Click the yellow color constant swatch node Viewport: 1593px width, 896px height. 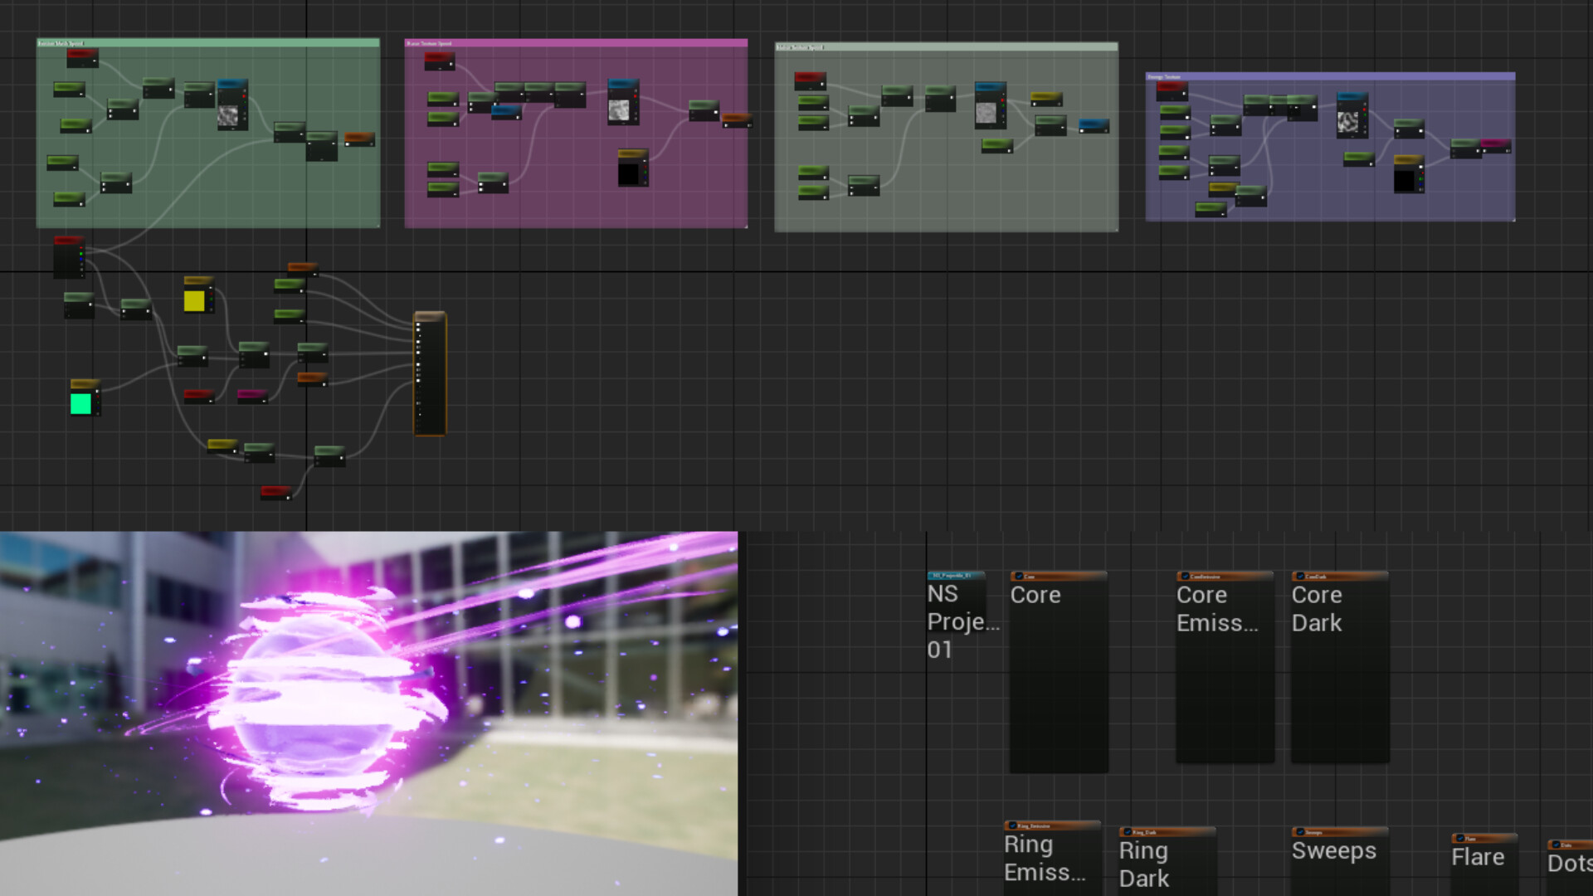pyautogui.click(x=193, y=300)
